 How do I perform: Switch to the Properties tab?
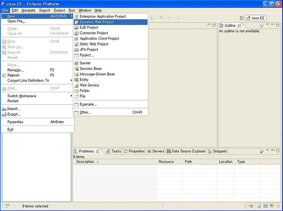tap(134, 151)
